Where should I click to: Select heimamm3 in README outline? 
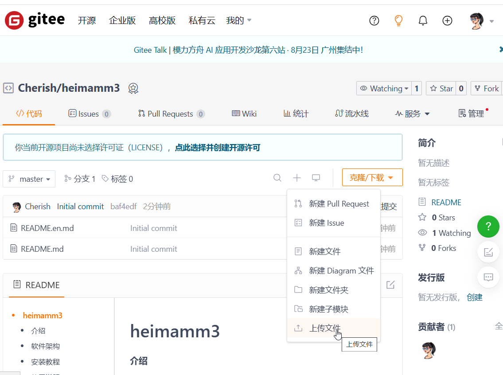click(x=43, y=315)
